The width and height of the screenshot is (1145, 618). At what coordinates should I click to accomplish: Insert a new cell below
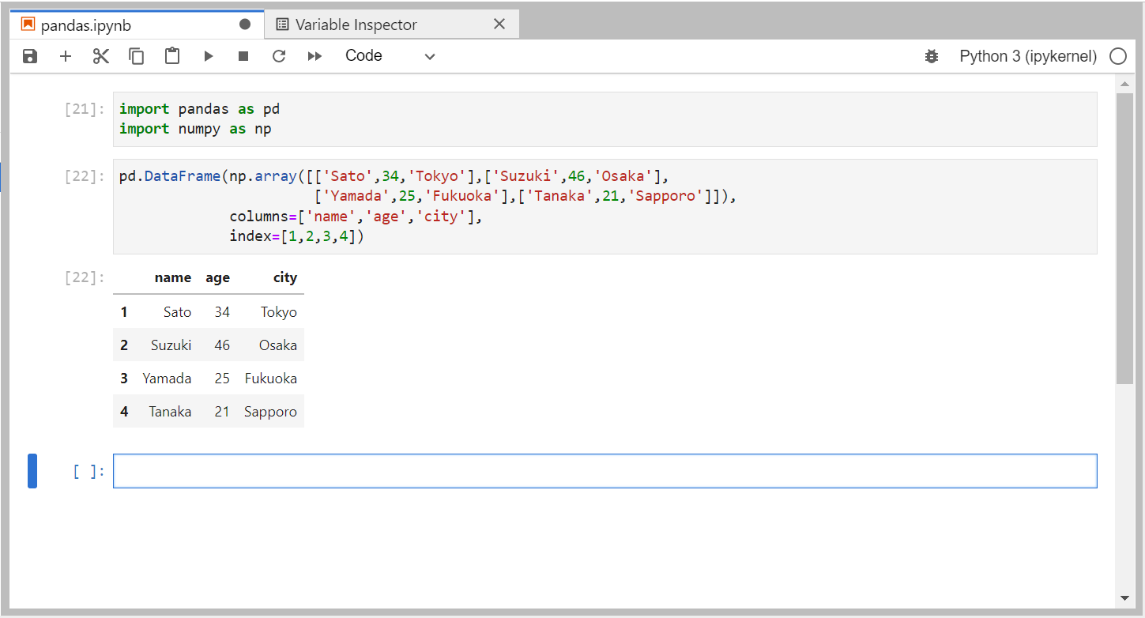pyautogui.click(x=66, y=55)
